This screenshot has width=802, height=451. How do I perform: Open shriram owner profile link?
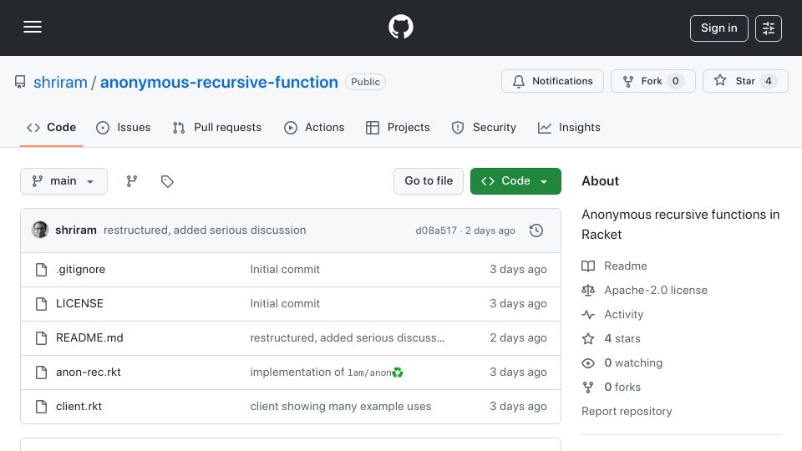(60, 83)
